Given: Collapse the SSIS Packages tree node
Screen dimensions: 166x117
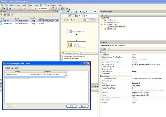Looking at the screenshot, I should point(101,25).
